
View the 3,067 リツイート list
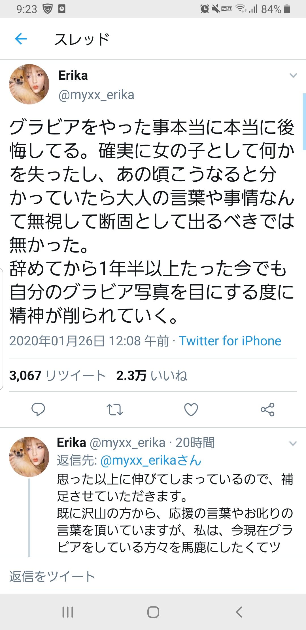(58, 375)
